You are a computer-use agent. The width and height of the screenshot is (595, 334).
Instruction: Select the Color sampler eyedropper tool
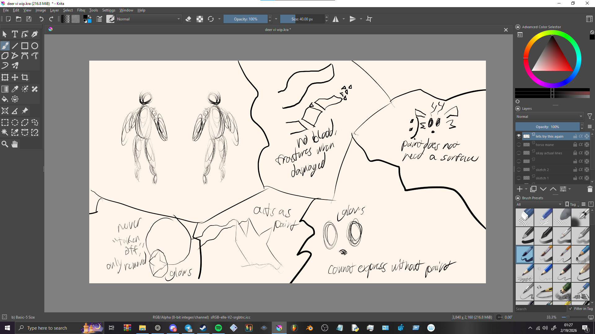coord(15,89)
